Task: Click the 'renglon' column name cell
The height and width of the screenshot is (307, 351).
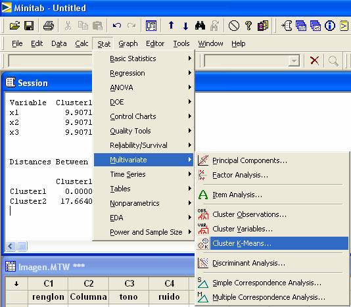Action: [x=49, y=297]
